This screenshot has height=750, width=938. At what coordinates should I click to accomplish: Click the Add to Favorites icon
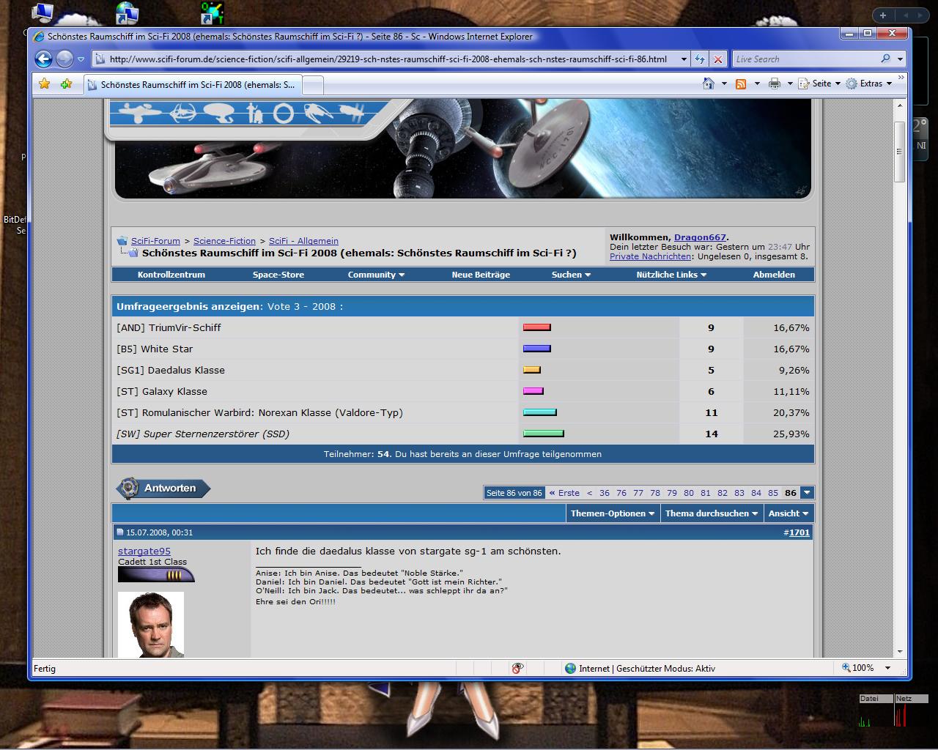[66, 84]
